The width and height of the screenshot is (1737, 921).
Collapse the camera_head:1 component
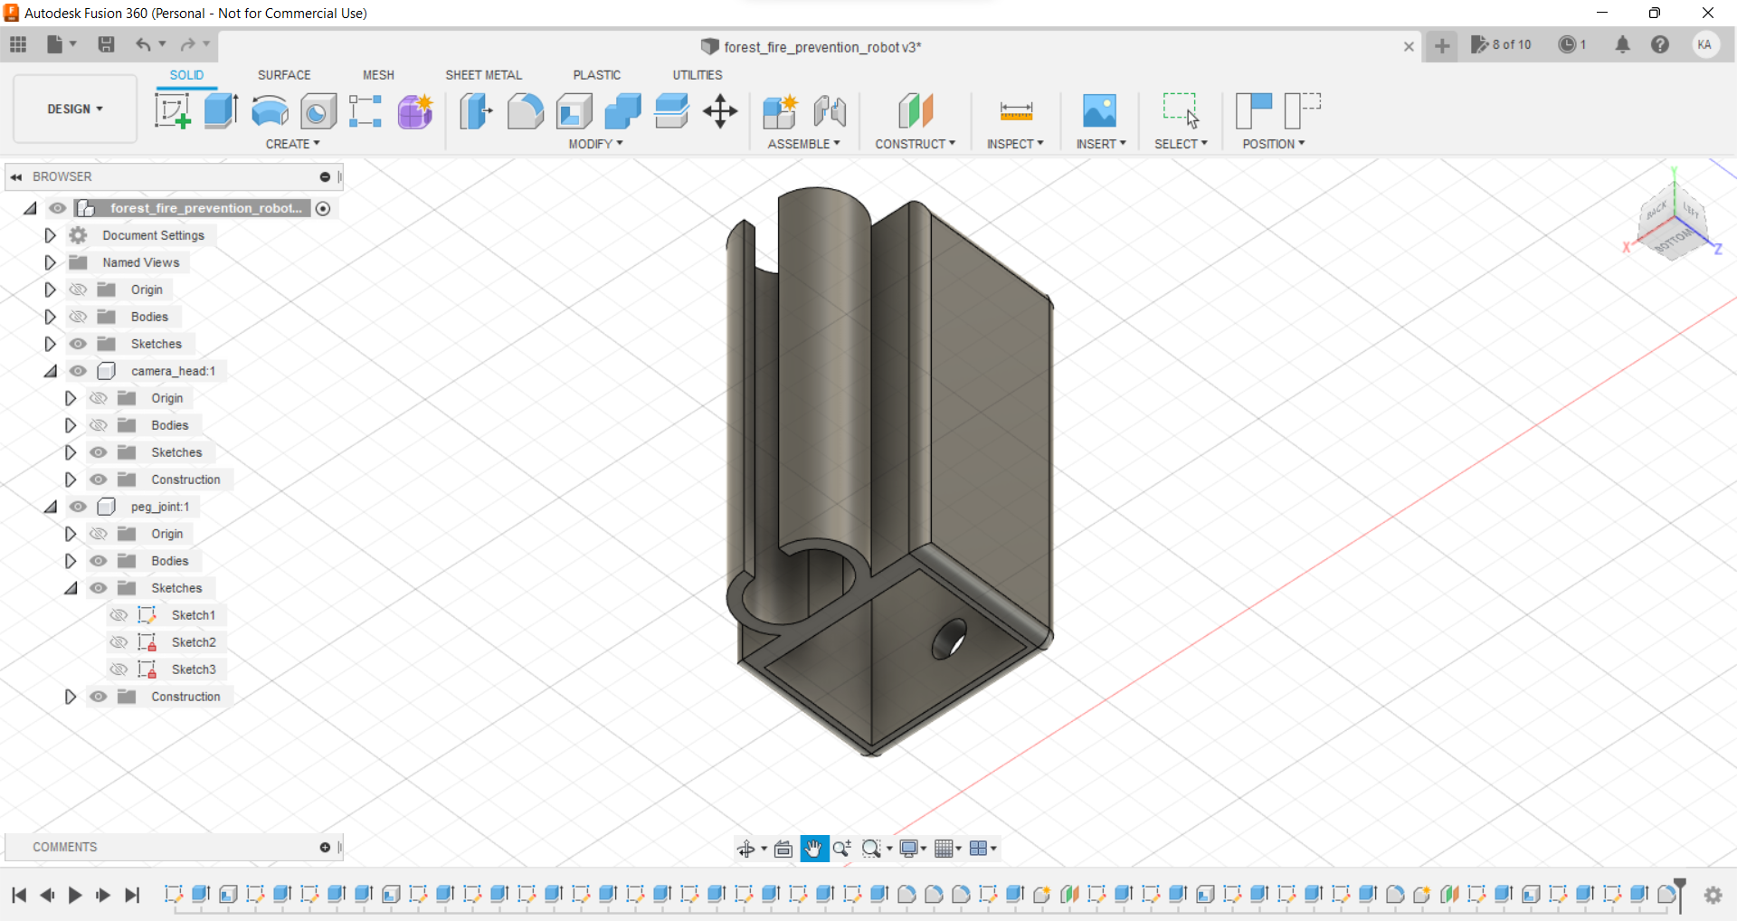click(50, 371)
